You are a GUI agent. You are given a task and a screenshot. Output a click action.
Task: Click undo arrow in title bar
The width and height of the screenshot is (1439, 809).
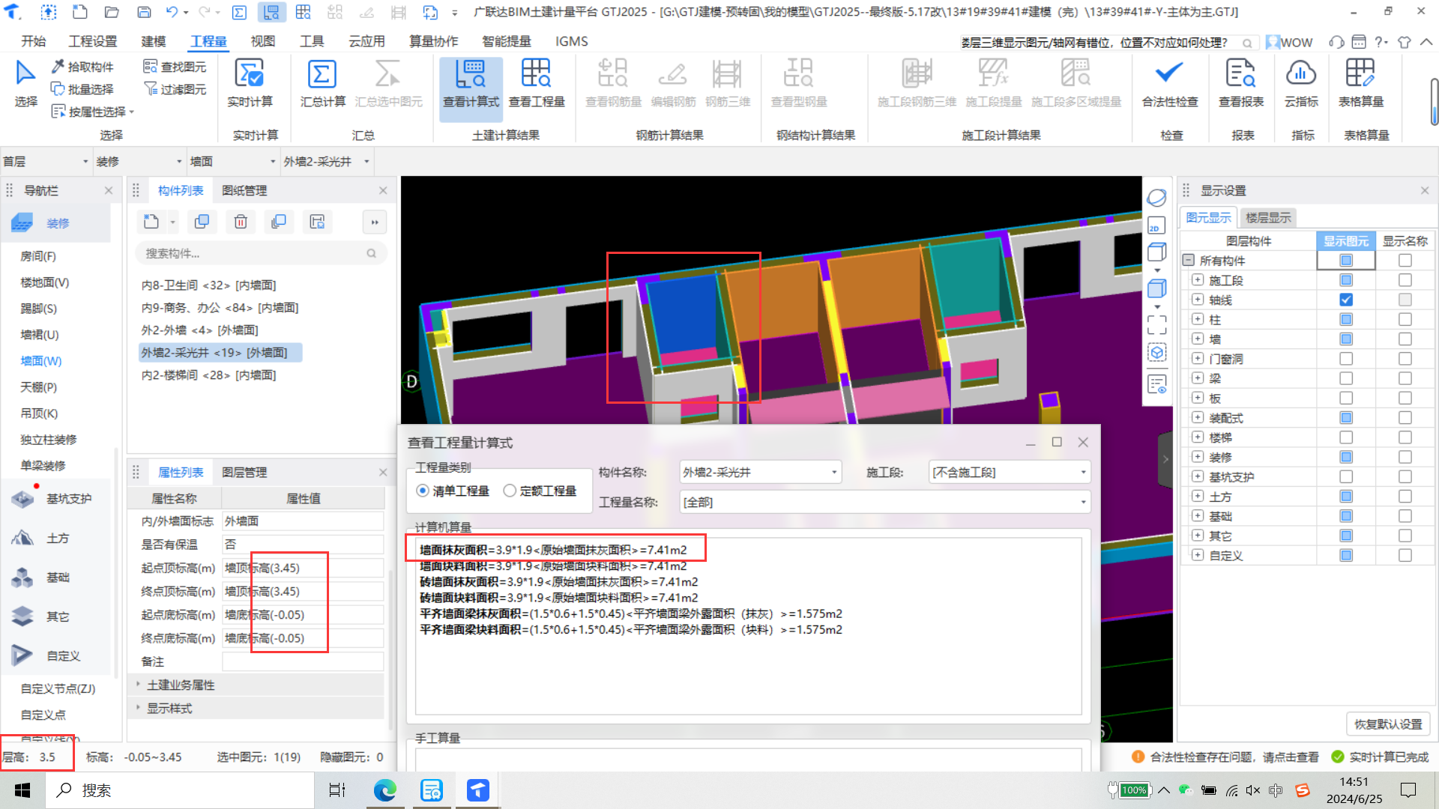coord(172,12)
